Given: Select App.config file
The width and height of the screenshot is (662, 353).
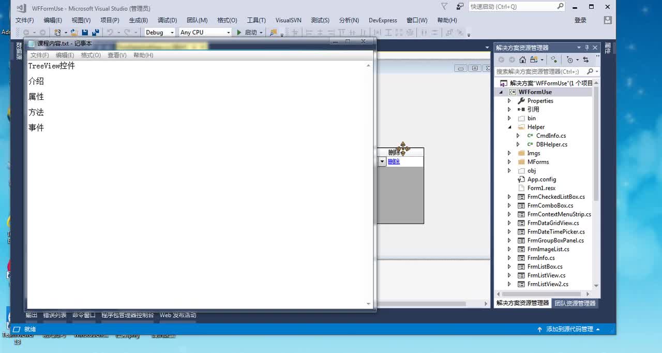Looking at the screenshot, I should pyautogui.click(x=541, y=179).
